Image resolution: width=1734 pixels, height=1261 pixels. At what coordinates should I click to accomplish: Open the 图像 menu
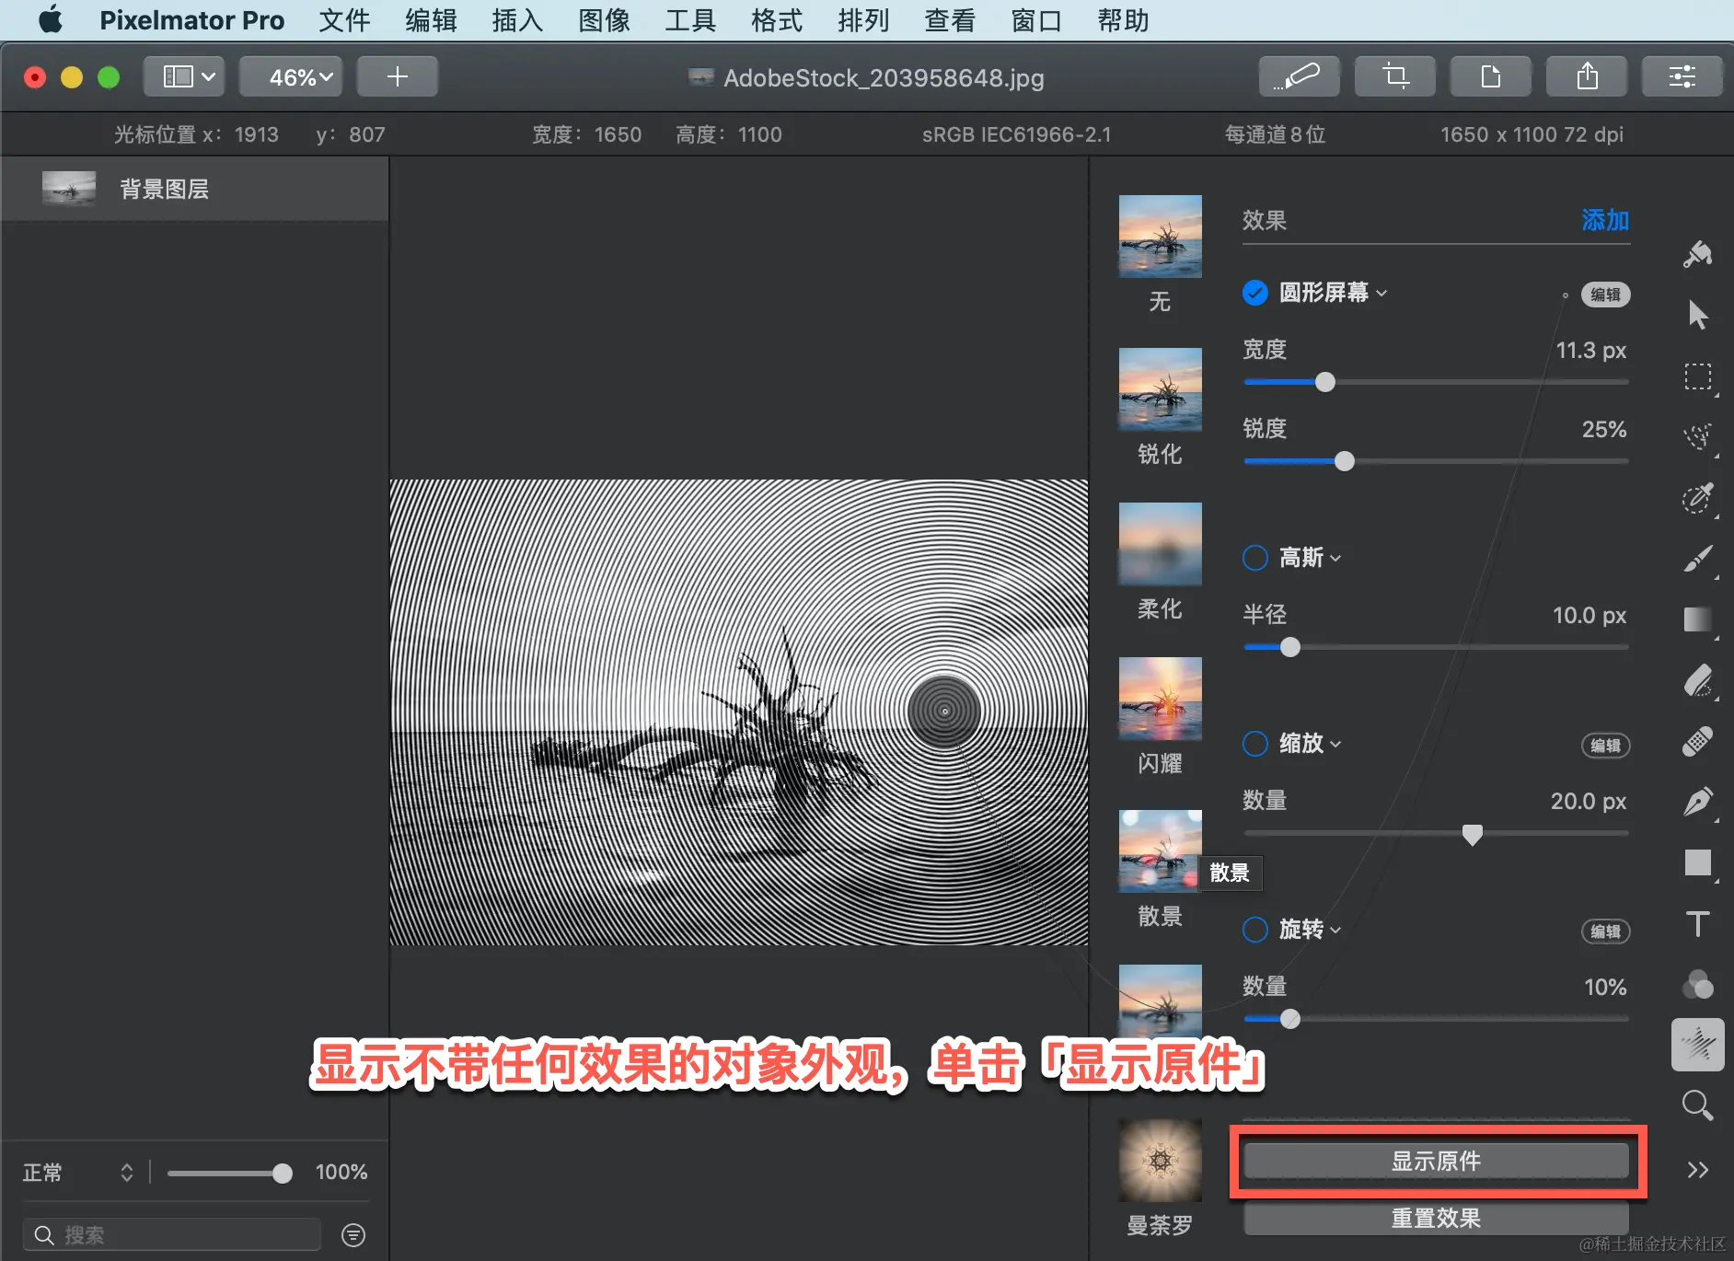[604, 20]
